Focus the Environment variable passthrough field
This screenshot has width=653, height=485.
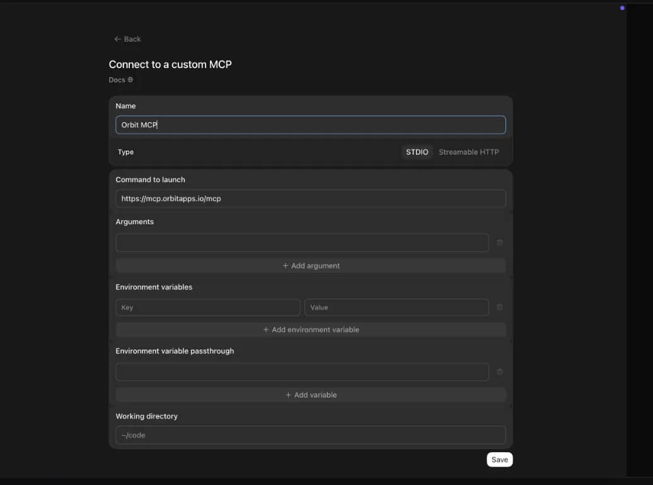[302, 372]
